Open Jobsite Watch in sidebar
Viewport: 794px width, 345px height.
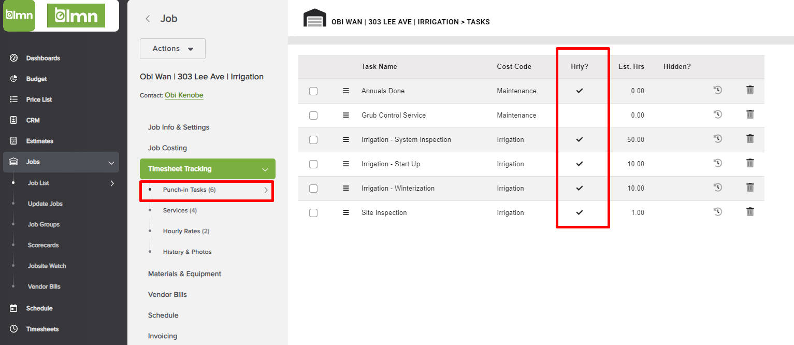(x=47, y=266)
